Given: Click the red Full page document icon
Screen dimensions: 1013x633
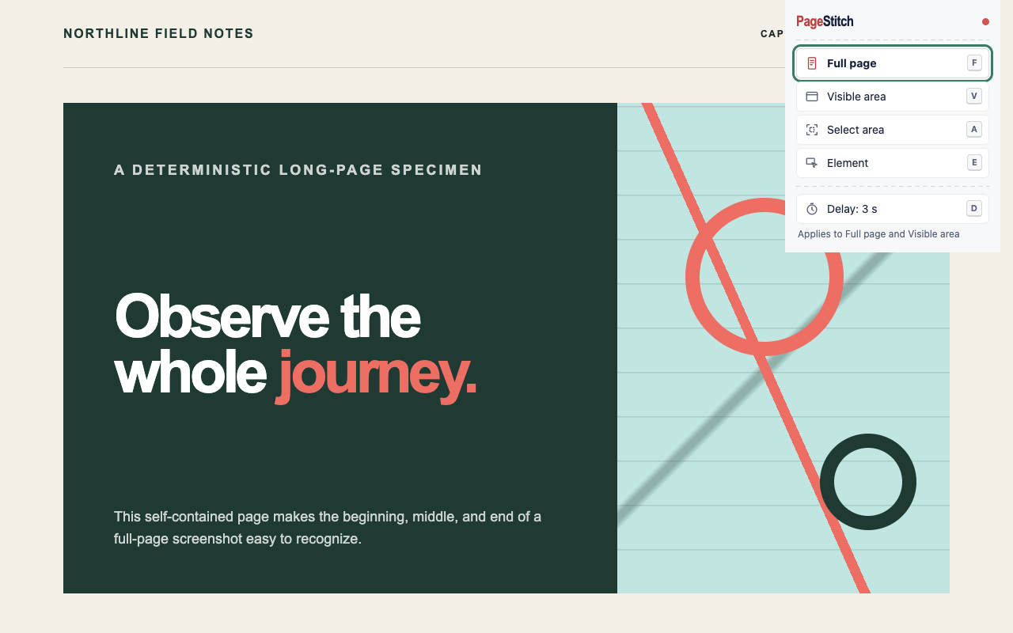Looking at the screenshot, I should (x=812, y=63).
